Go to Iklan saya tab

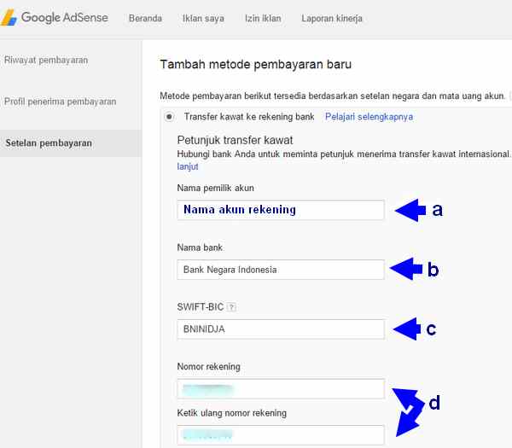click(203, 18)
